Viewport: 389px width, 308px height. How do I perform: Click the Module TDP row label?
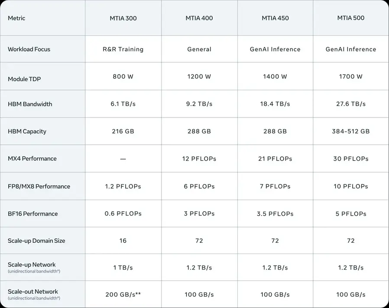click(x=24, y=79)
